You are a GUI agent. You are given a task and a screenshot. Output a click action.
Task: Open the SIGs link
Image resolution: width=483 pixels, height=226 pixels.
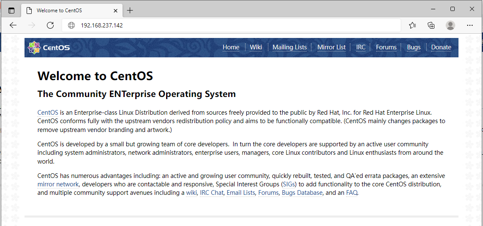289,185
